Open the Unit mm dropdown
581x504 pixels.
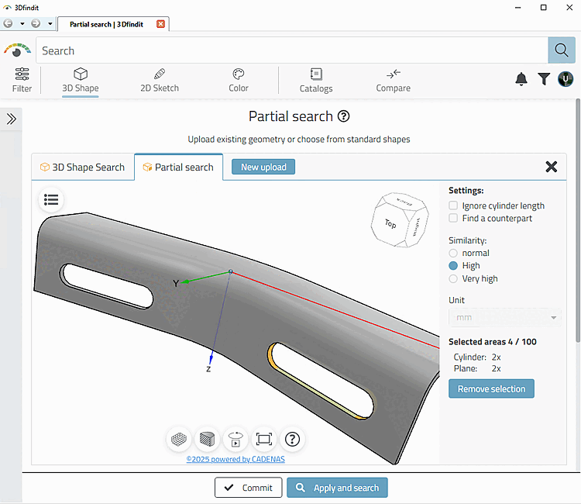(504, 317)
